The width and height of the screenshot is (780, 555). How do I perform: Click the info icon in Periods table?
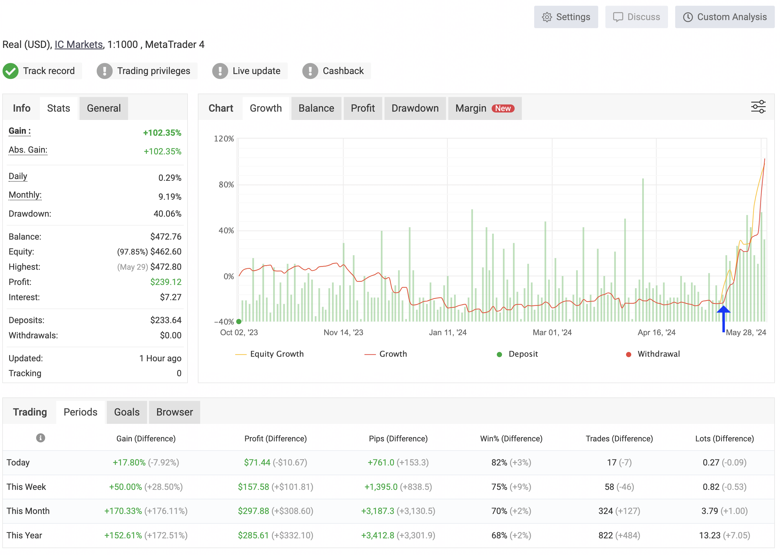[x=40, y=438]
